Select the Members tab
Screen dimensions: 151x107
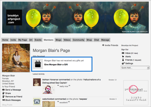point(49,40)
